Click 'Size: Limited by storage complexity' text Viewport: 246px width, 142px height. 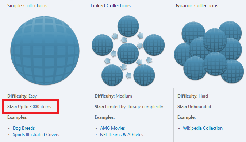pyautogui.click(x=129, y=107)
